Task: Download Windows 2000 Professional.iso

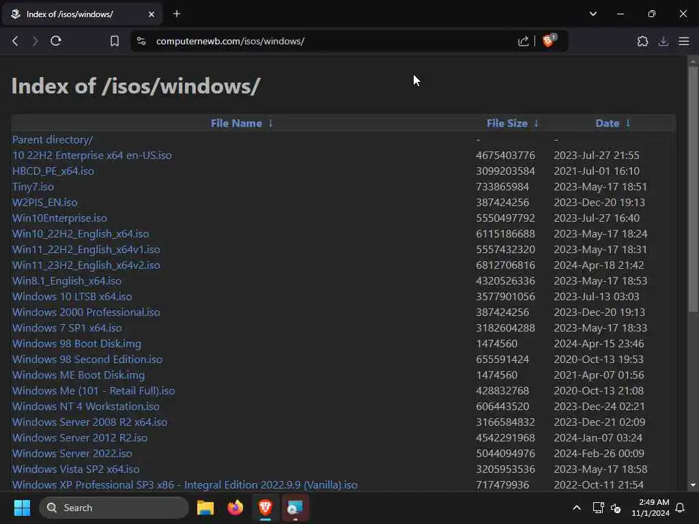Action: 86,312
